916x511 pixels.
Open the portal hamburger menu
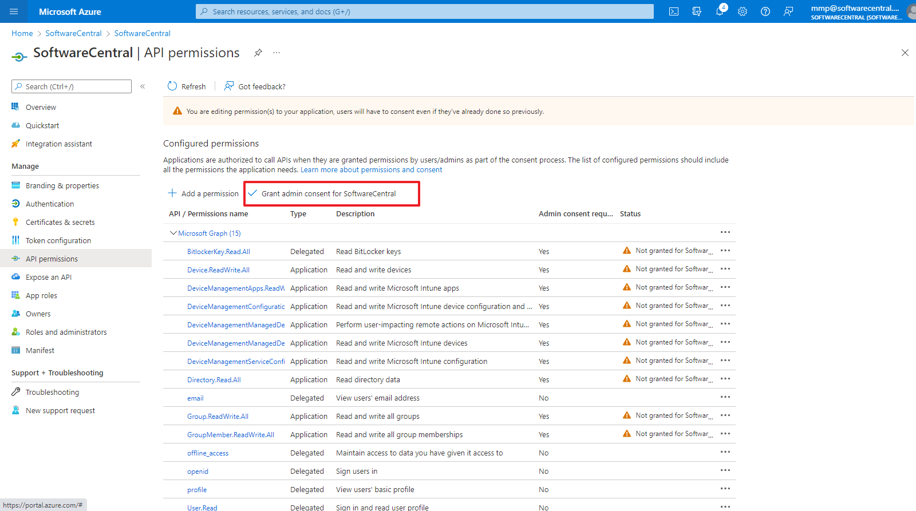[x=14, y=11]
